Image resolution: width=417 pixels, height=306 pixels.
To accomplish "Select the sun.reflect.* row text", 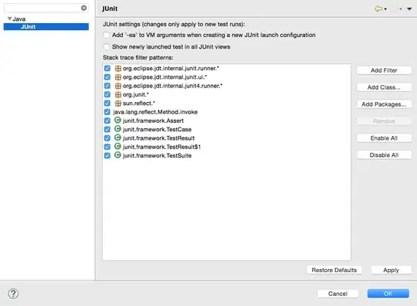I will pos(139,104).
